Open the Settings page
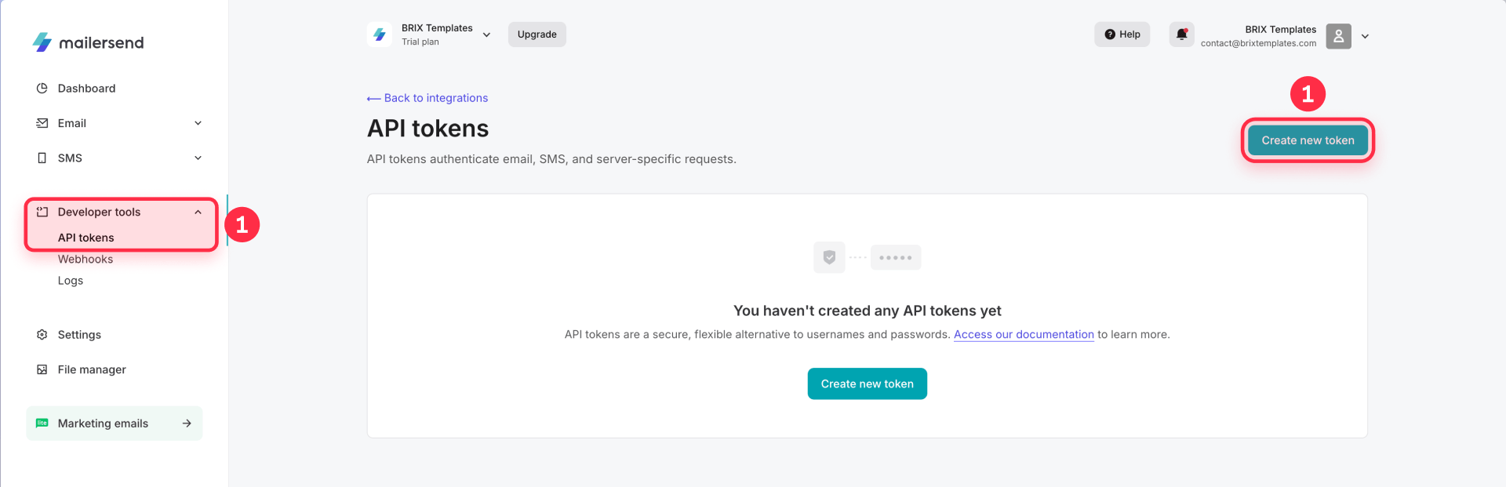The image size is (1506, 487). (x=79, y=335)
